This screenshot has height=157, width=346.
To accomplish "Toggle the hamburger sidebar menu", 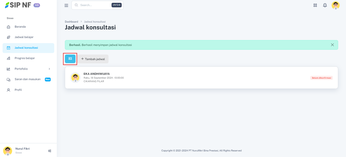I will tap(66, 5).
